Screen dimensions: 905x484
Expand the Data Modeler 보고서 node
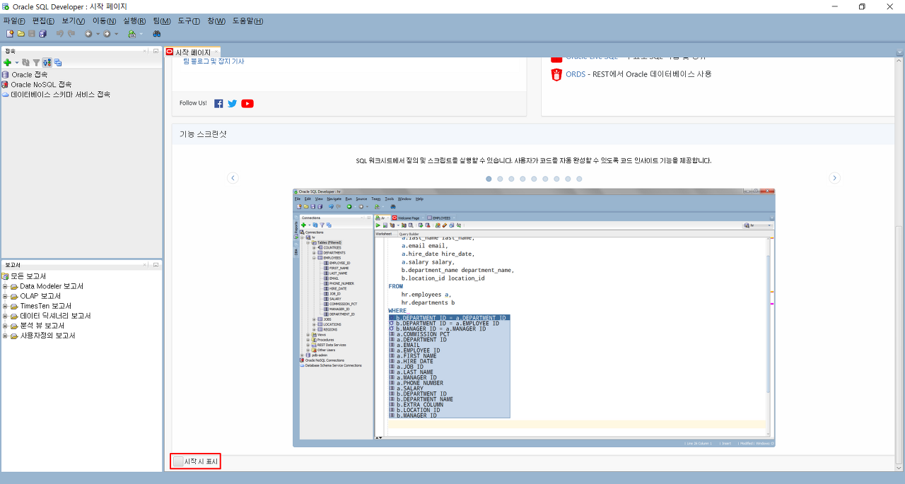(x=5, y=286)
